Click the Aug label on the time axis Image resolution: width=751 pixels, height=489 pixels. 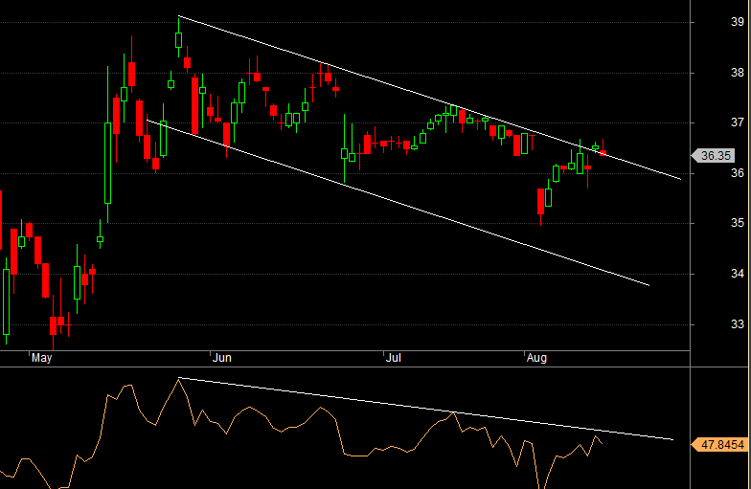(x=536, y=358)
